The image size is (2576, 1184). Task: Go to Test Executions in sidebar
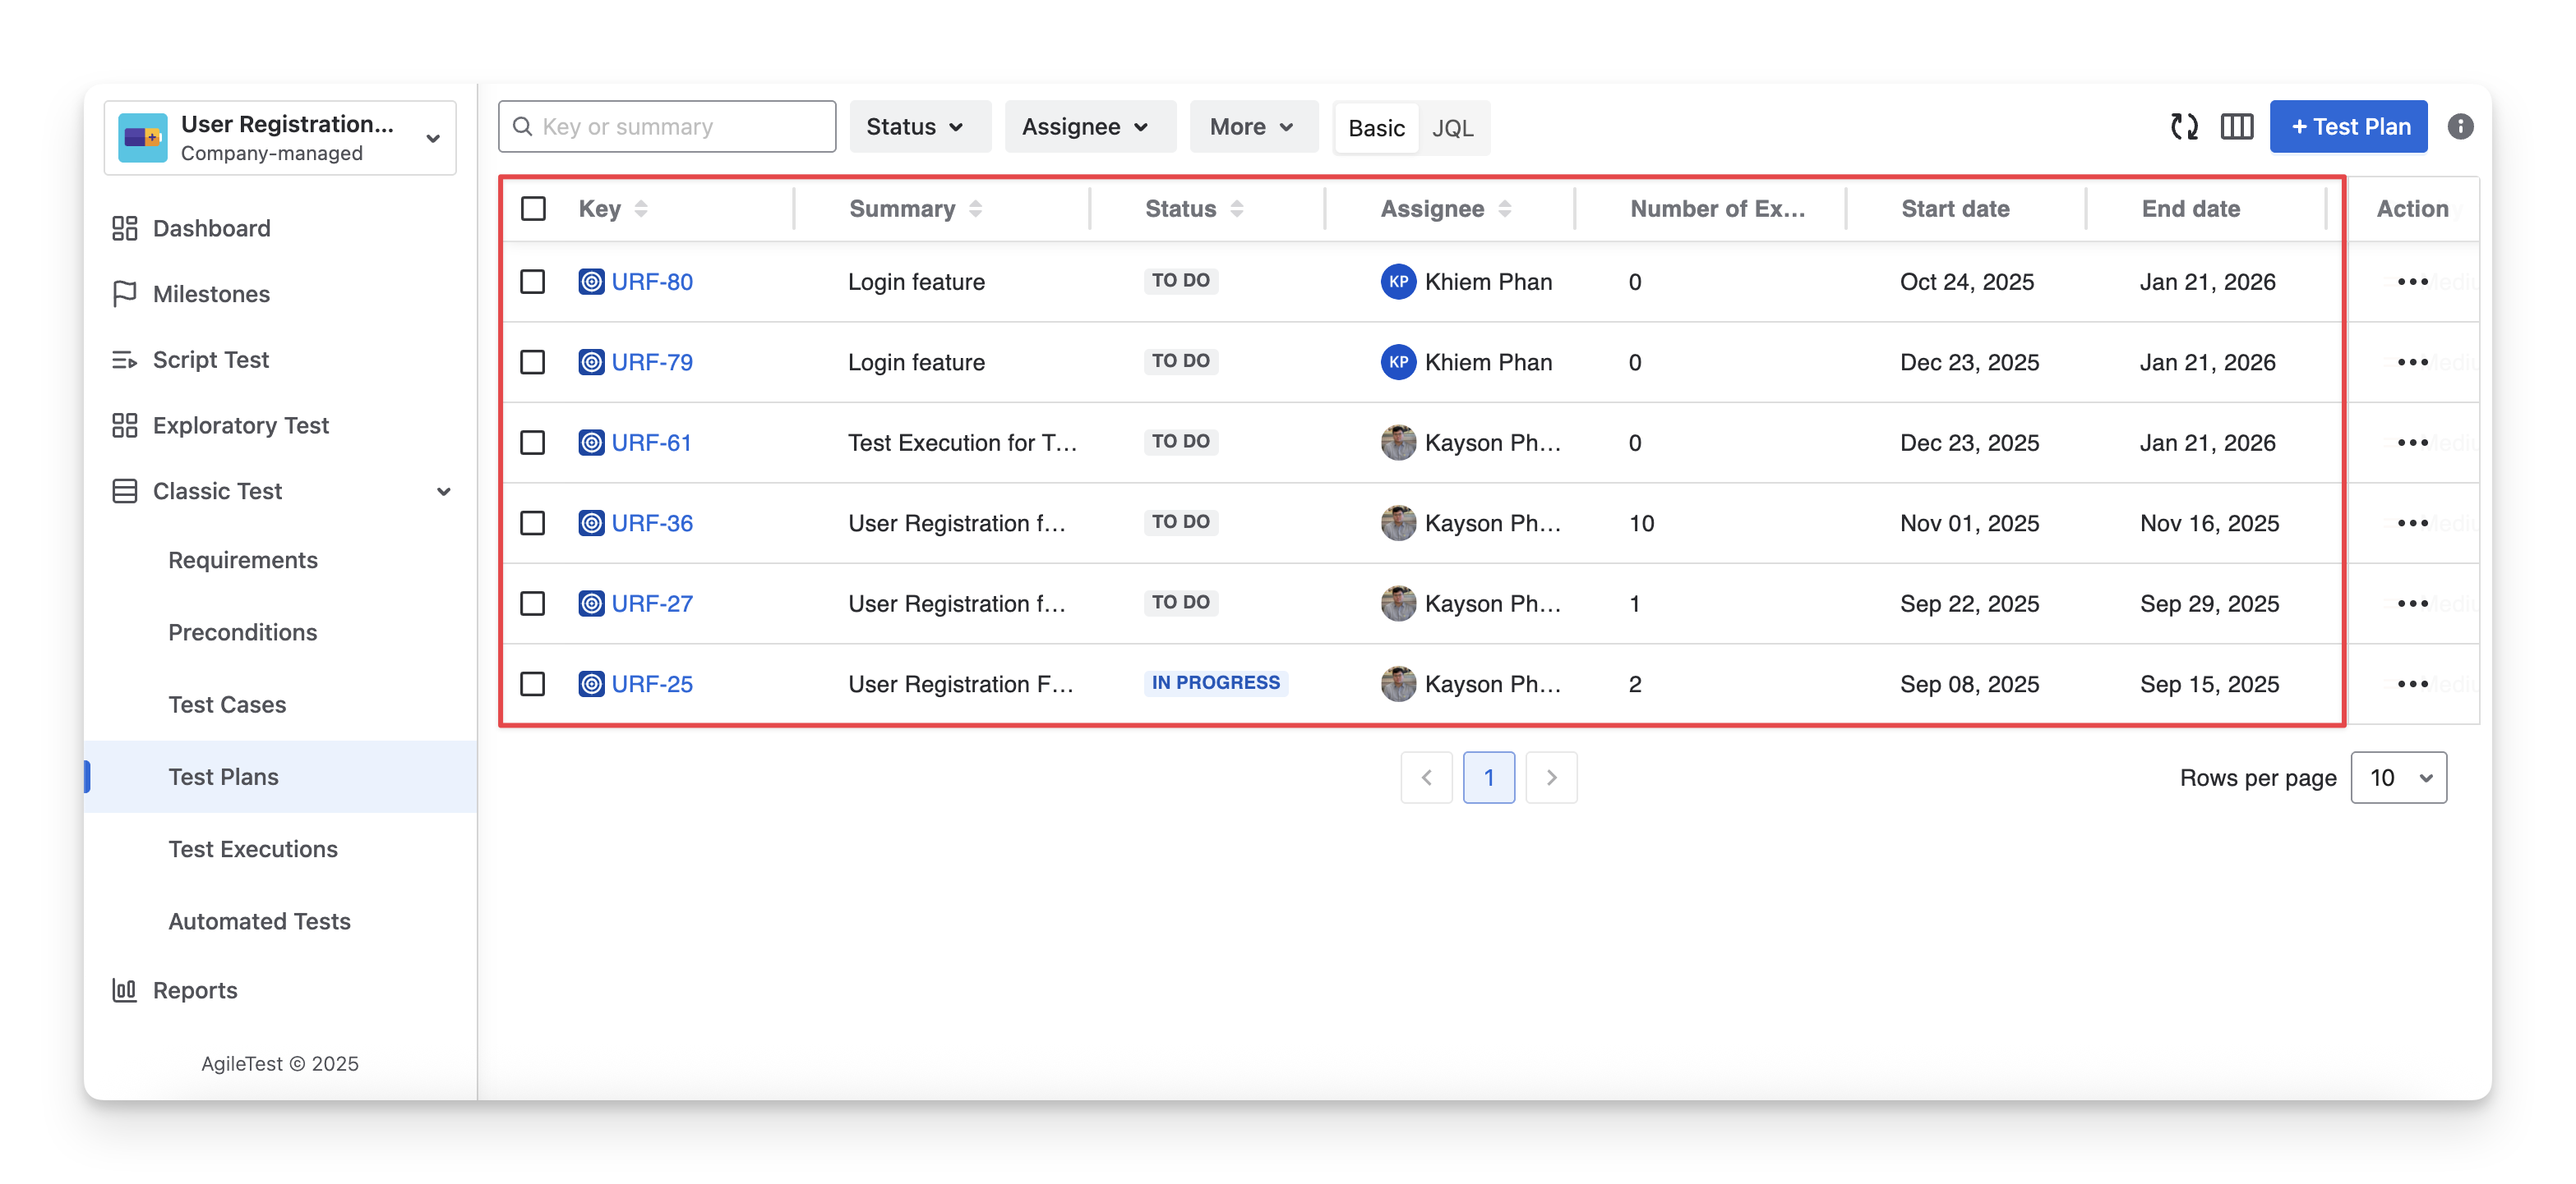pos(253,849)
